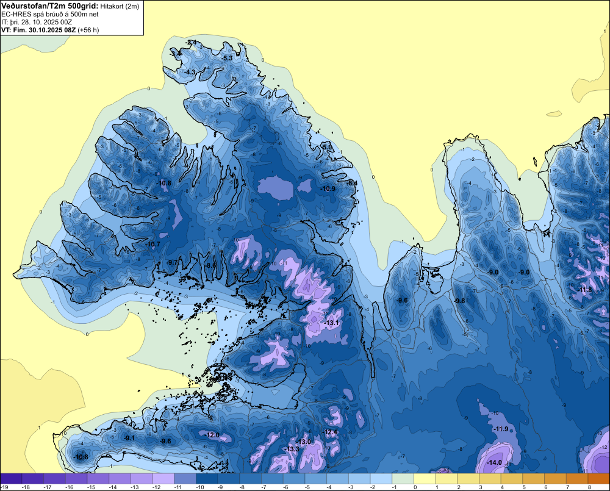Select the -12.4 temperature value

pyautogui.click(x=330, y=432)
